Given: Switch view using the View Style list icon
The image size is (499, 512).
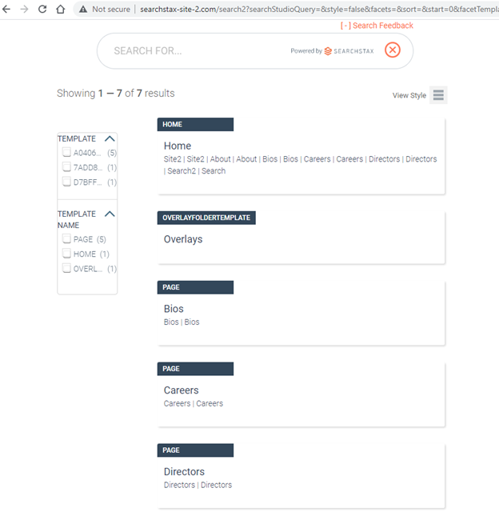Looking at the screenshot, I should [438, 95].
